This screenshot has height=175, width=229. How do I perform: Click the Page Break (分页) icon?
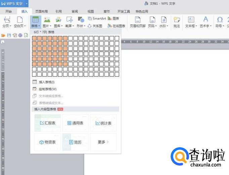(7, 19)
